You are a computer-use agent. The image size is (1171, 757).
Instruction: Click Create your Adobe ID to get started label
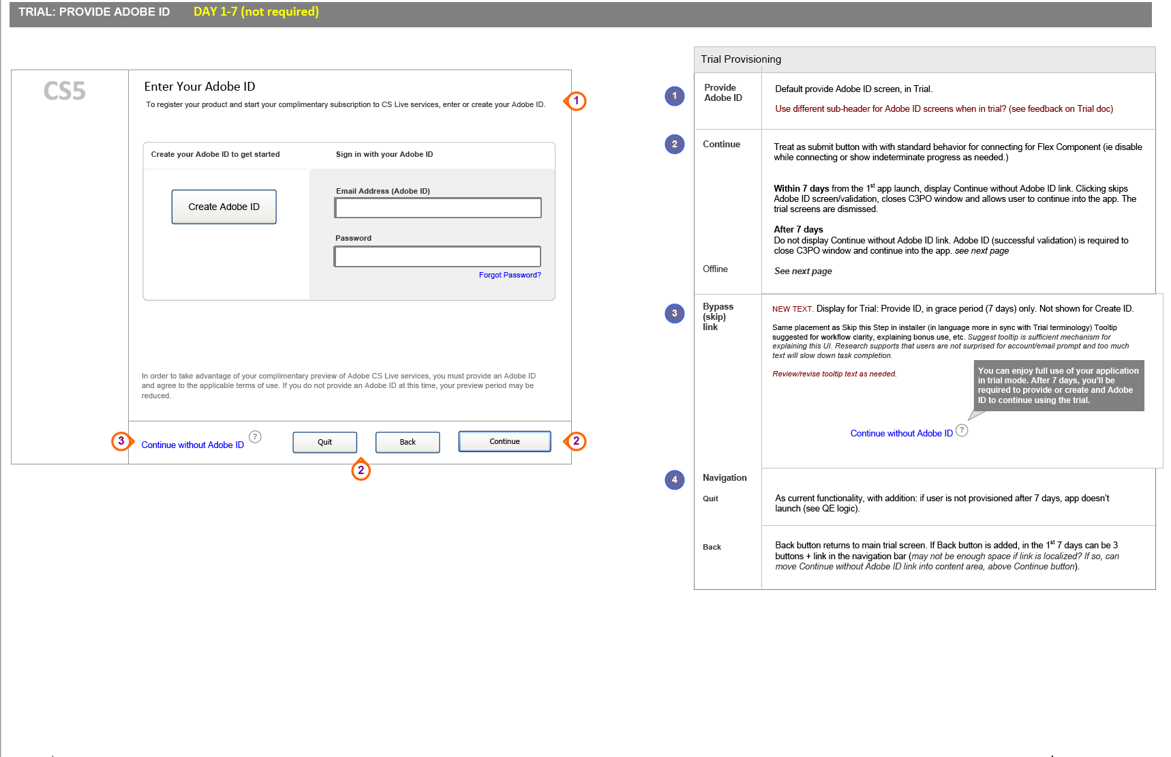coord(215,154)
